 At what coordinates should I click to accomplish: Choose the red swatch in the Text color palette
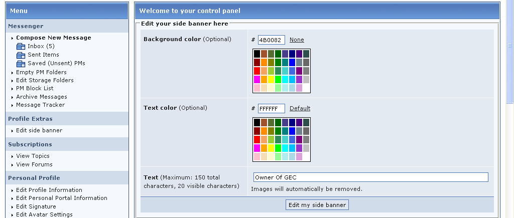coord(257,139)
